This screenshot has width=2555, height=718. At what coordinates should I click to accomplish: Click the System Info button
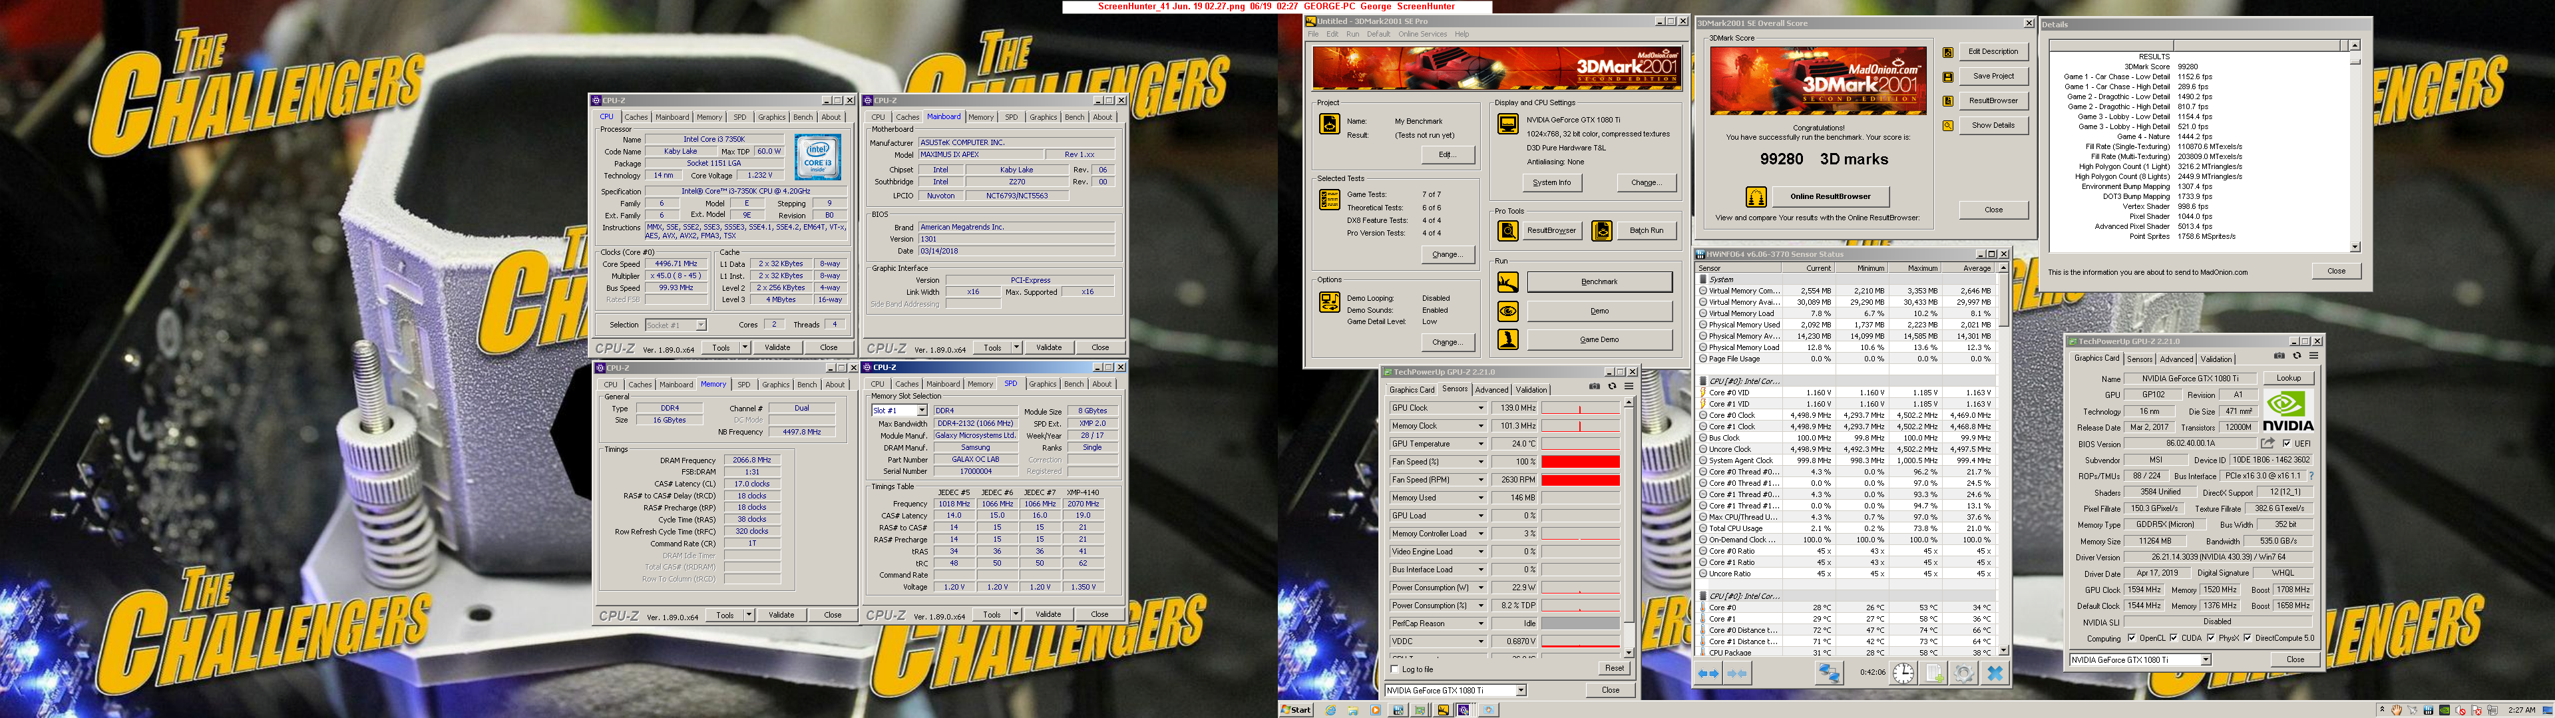[x=1551, y=182]
